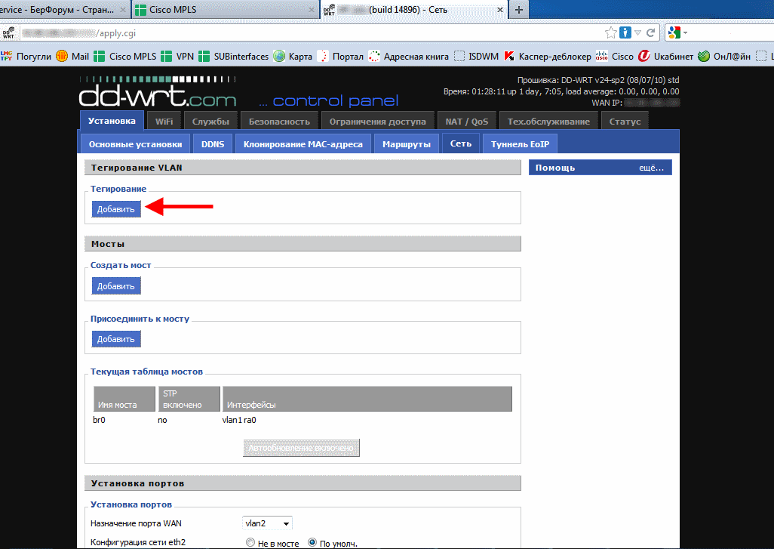Image resolution: width=774 pixels, height=549 pixels.
Task: Click the bookmark star icon in address bar
Action: 611,33
